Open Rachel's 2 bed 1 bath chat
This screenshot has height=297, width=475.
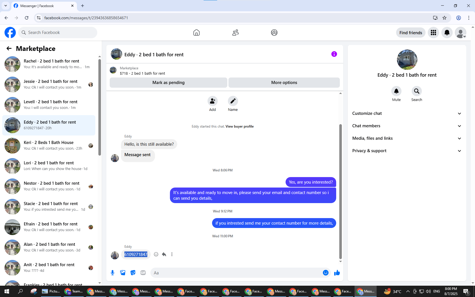(49, 64)
